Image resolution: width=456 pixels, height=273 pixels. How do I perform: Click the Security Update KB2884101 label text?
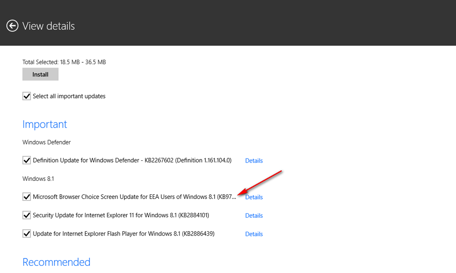click(121, 216)
